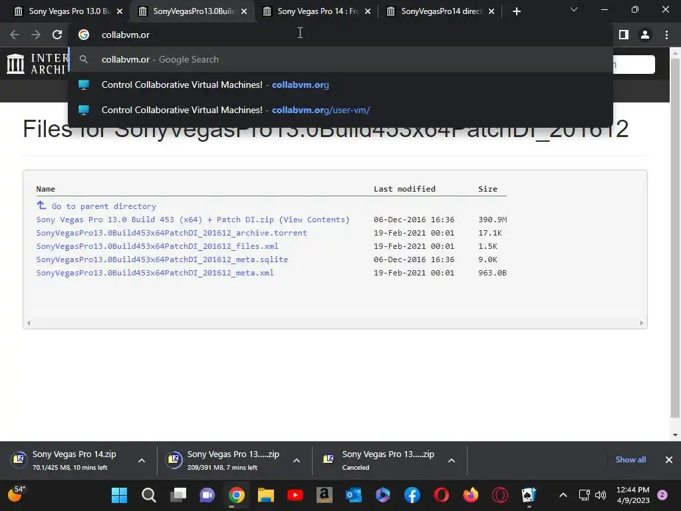Open the Chat app on taskbar

tap(207, 495)
